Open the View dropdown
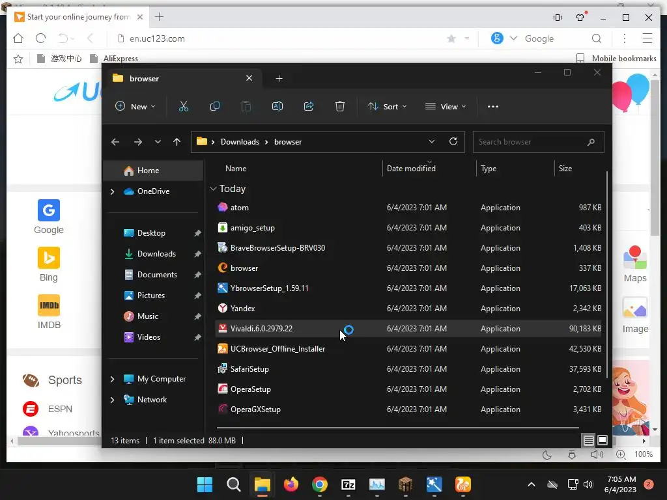Image resolution: width=667 pixels, height=500 pixels. click(446, 106)
